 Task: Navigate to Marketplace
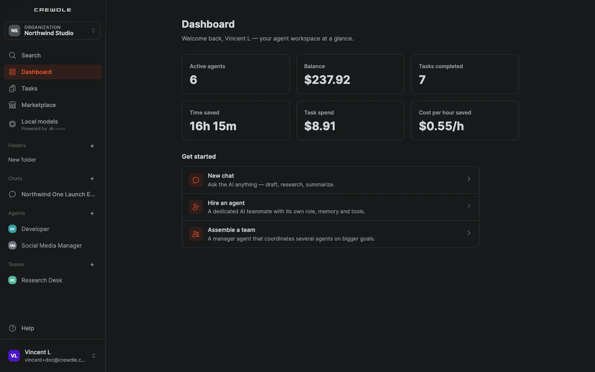pos(52,105)
